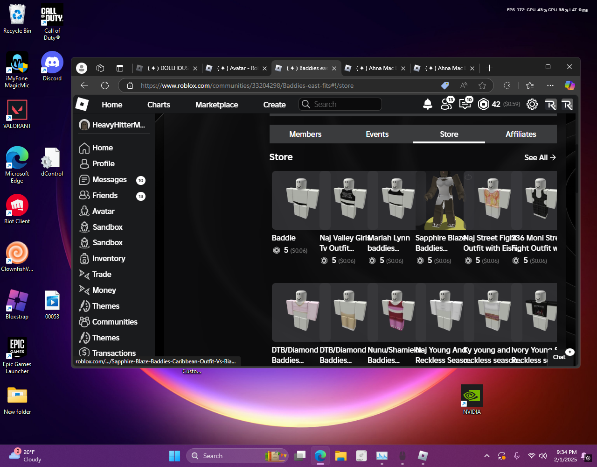This screenshot has height=467, width=597.
Task: Open Communities in the sidebar
Action: 114,322
